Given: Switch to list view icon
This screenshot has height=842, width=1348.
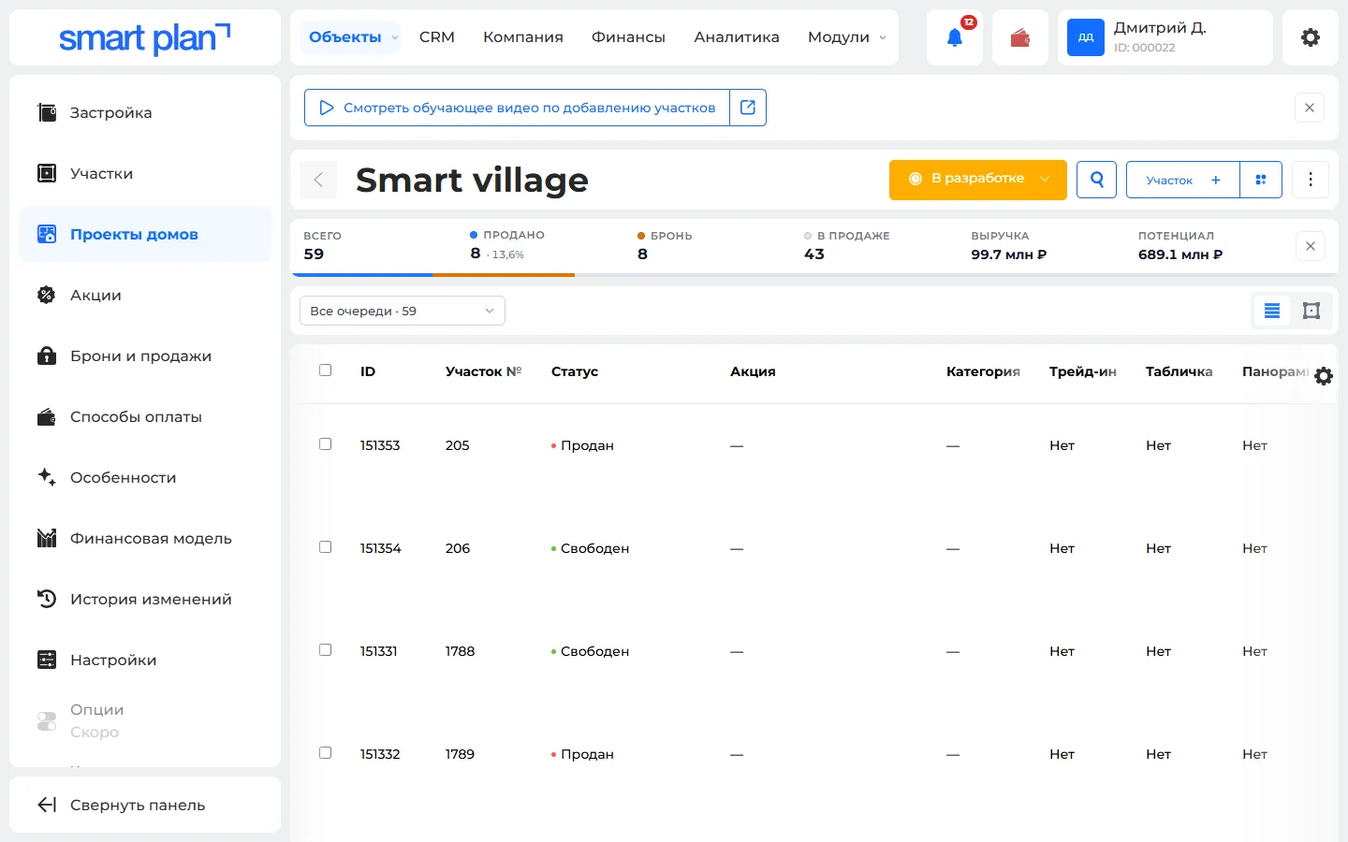Looking at the screenshot, I should [x=1272, y=311].
